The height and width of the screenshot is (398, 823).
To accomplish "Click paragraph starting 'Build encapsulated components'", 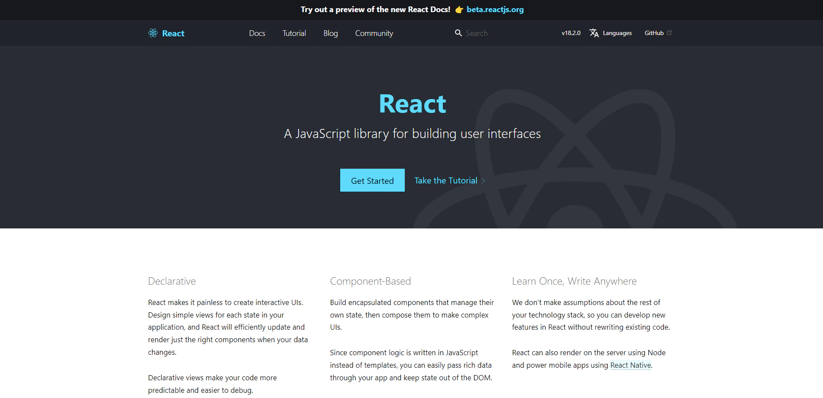I will coord(412,315).
